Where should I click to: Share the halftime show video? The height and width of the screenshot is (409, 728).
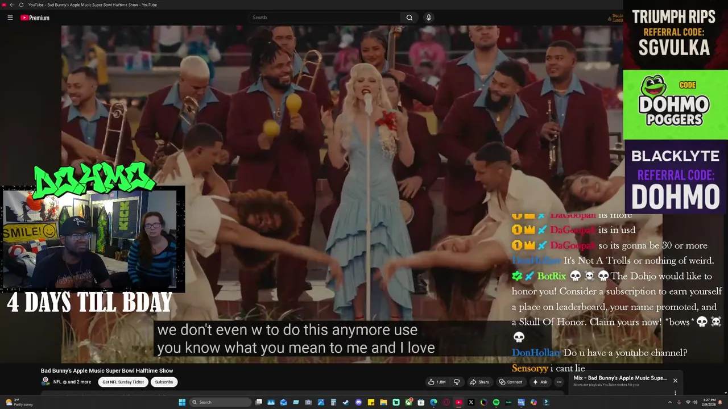click(479, 382)
